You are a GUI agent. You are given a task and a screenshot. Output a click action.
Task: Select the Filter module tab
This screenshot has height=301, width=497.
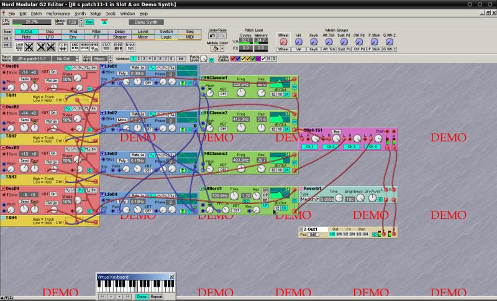tap(96, 31)
